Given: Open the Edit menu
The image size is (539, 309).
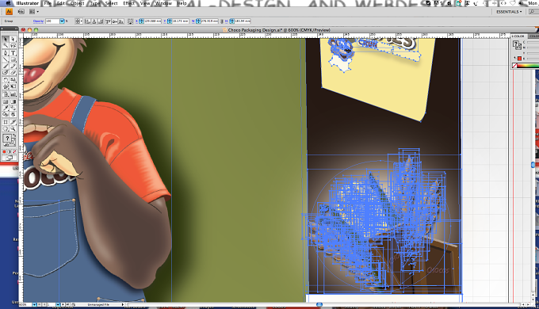Looking at the screenshot, I should click(x=61, y=3).
